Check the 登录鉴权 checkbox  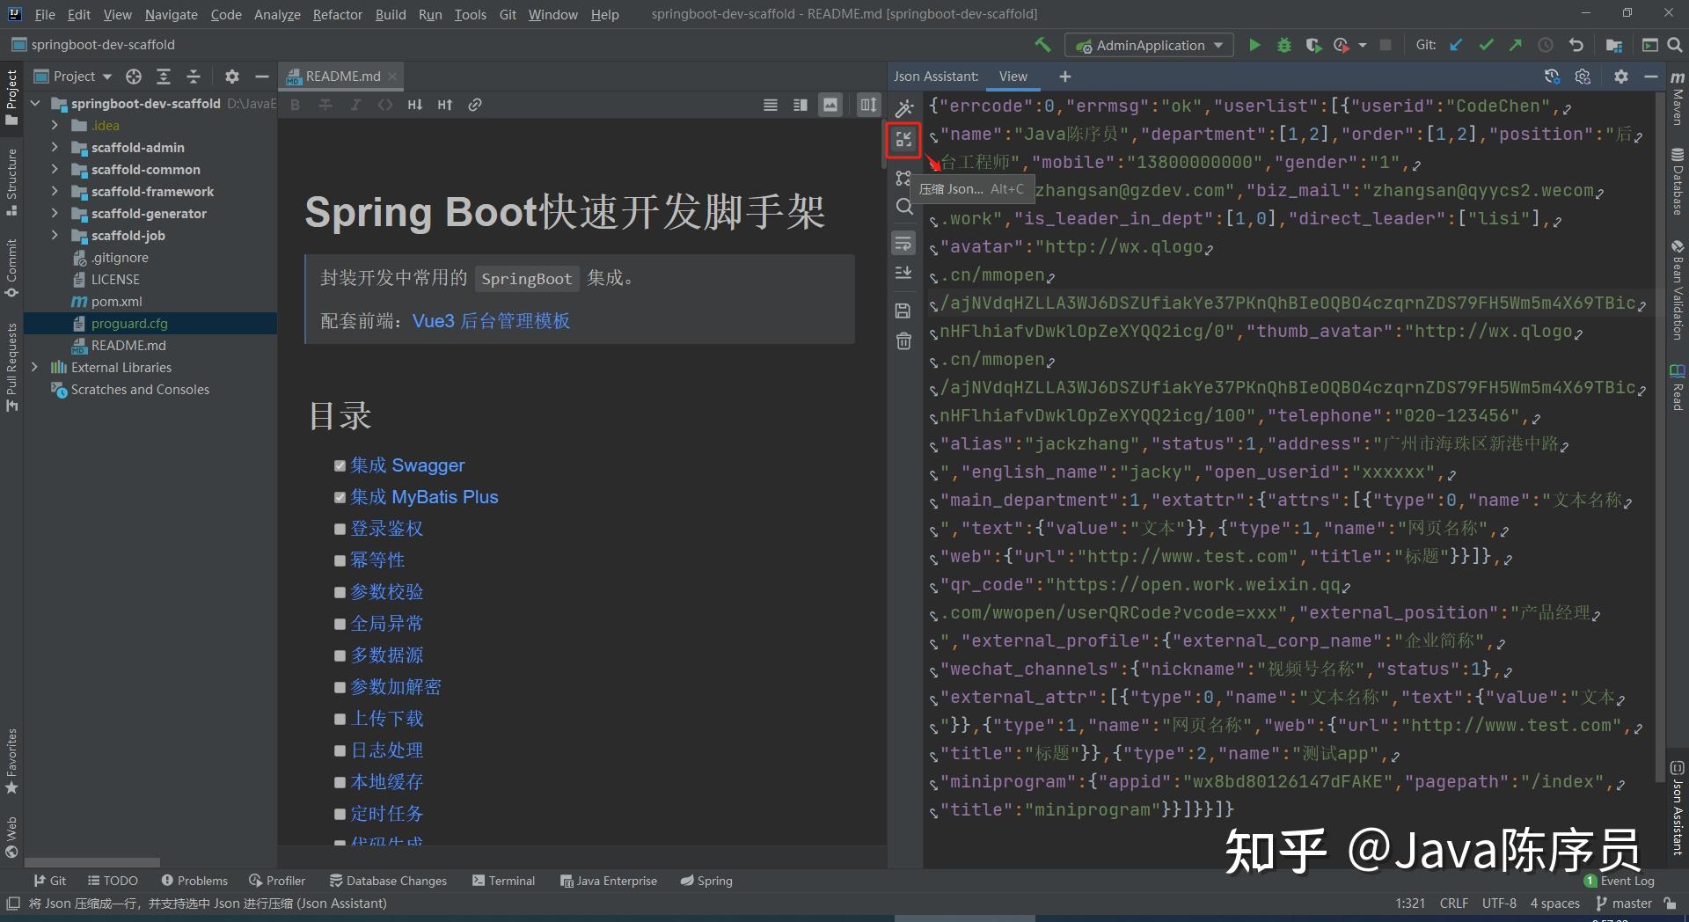click(x=340, y=529)
